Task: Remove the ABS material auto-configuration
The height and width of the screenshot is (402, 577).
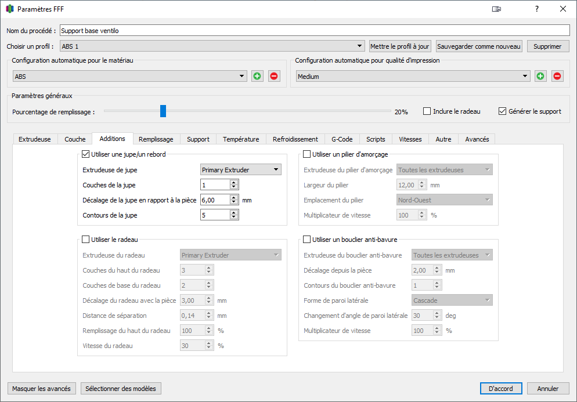Action: 274,76
